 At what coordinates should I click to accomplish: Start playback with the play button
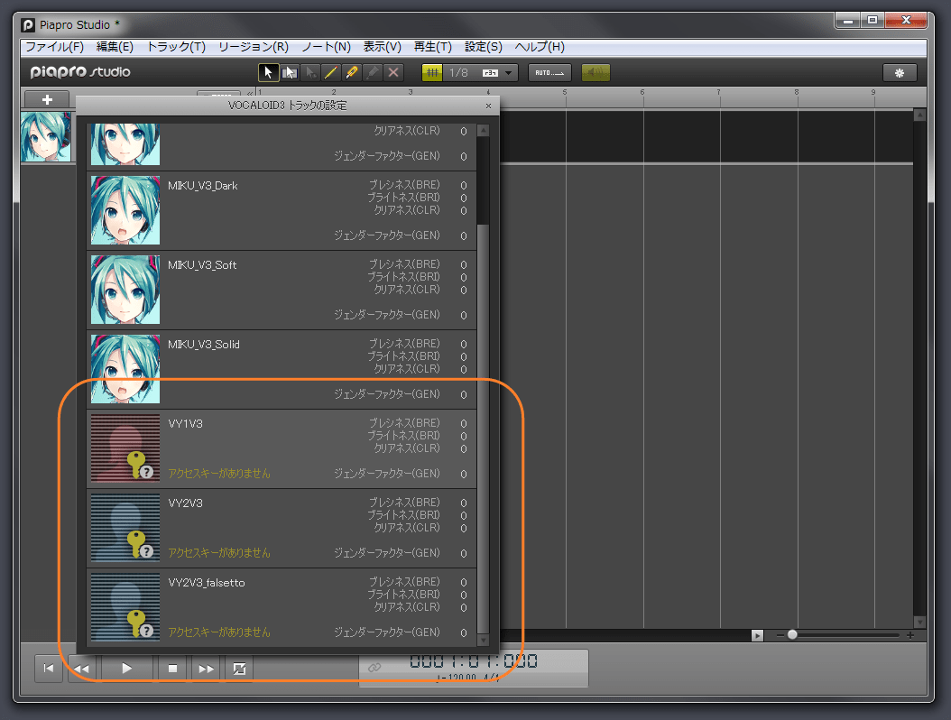(127, 669)
